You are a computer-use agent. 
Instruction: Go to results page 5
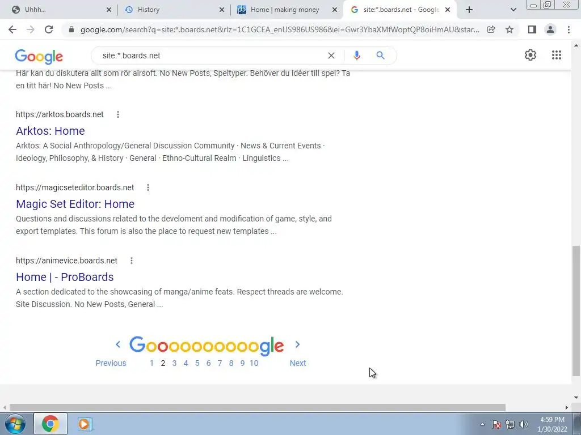(197, 363)
